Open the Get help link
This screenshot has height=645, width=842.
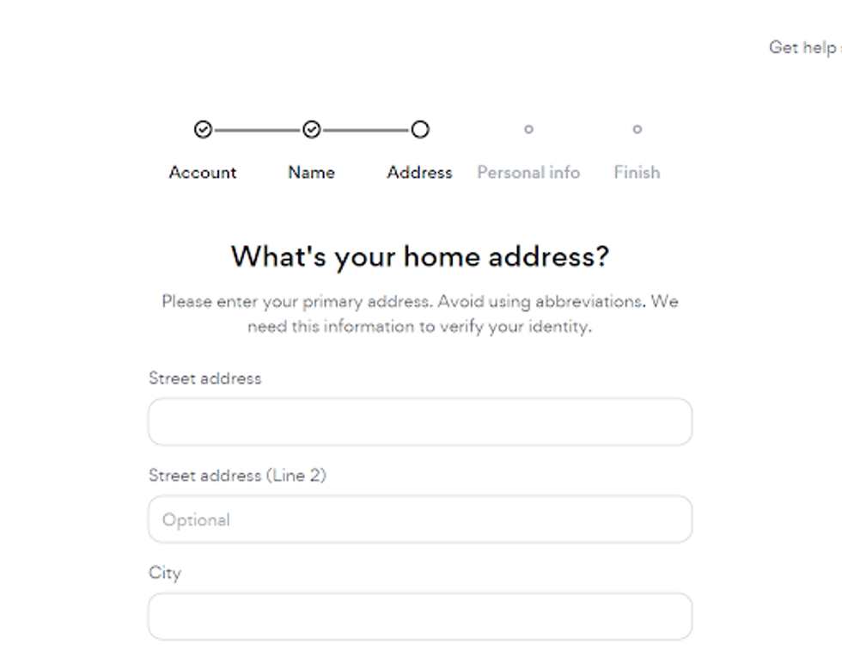[802, 47]
